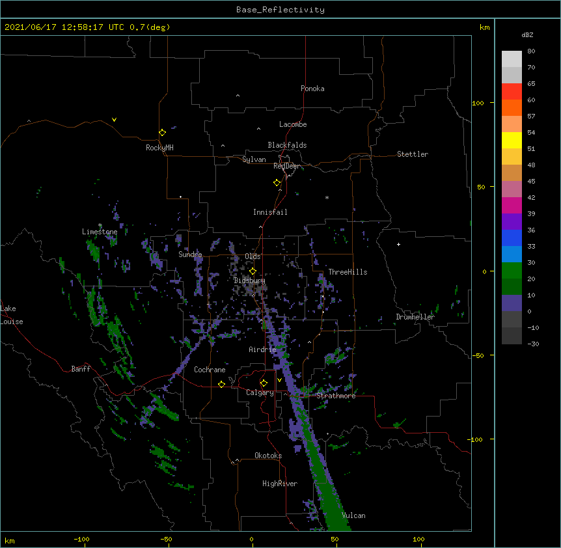The width and height of the screenshot is (561, 548).
Task: Click the Stettler city label
Action: point(413,154)
